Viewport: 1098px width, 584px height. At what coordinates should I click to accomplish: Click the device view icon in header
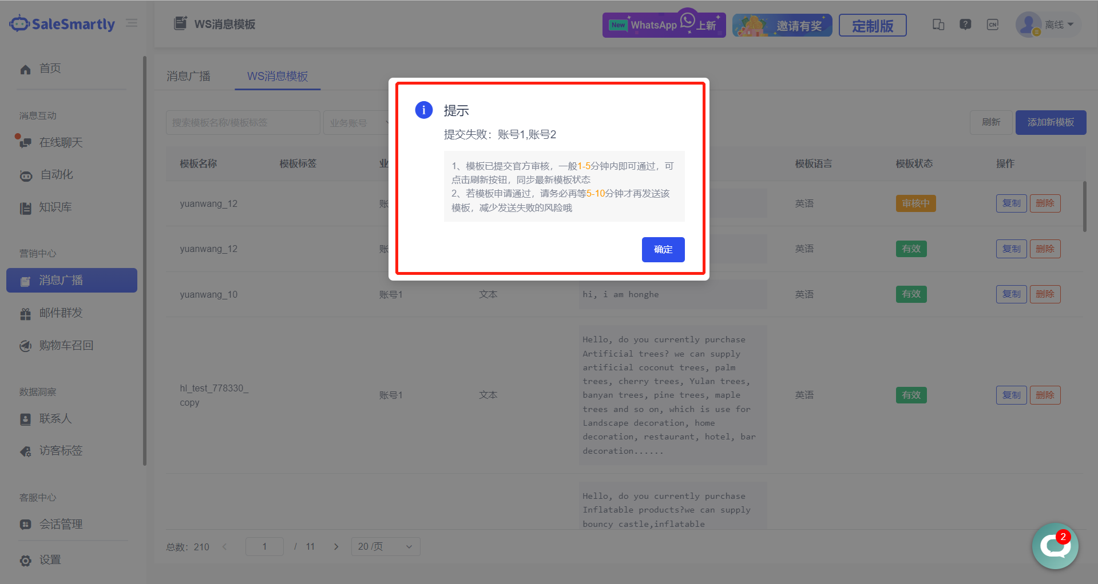938,25
